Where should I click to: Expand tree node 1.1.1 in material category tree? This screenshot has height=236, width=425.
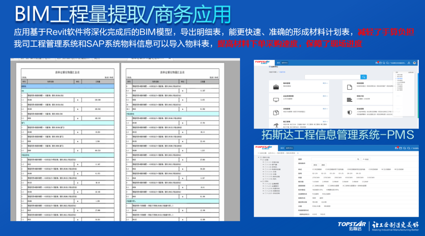pyautogui.click(x=263, y=162)
